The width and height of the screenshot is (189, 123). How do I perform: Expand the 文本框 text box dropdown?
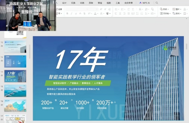(x=165, y=14)
